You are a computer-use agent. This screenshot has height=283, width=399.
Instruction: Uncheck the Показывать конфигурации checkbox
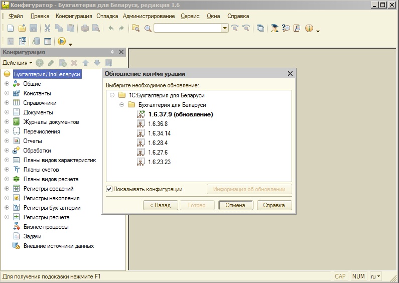109,189
